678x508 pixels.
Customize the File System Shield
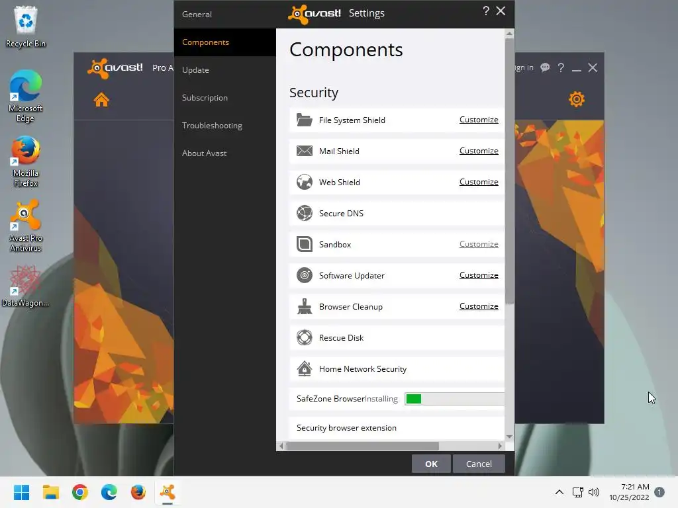(479, 120)
